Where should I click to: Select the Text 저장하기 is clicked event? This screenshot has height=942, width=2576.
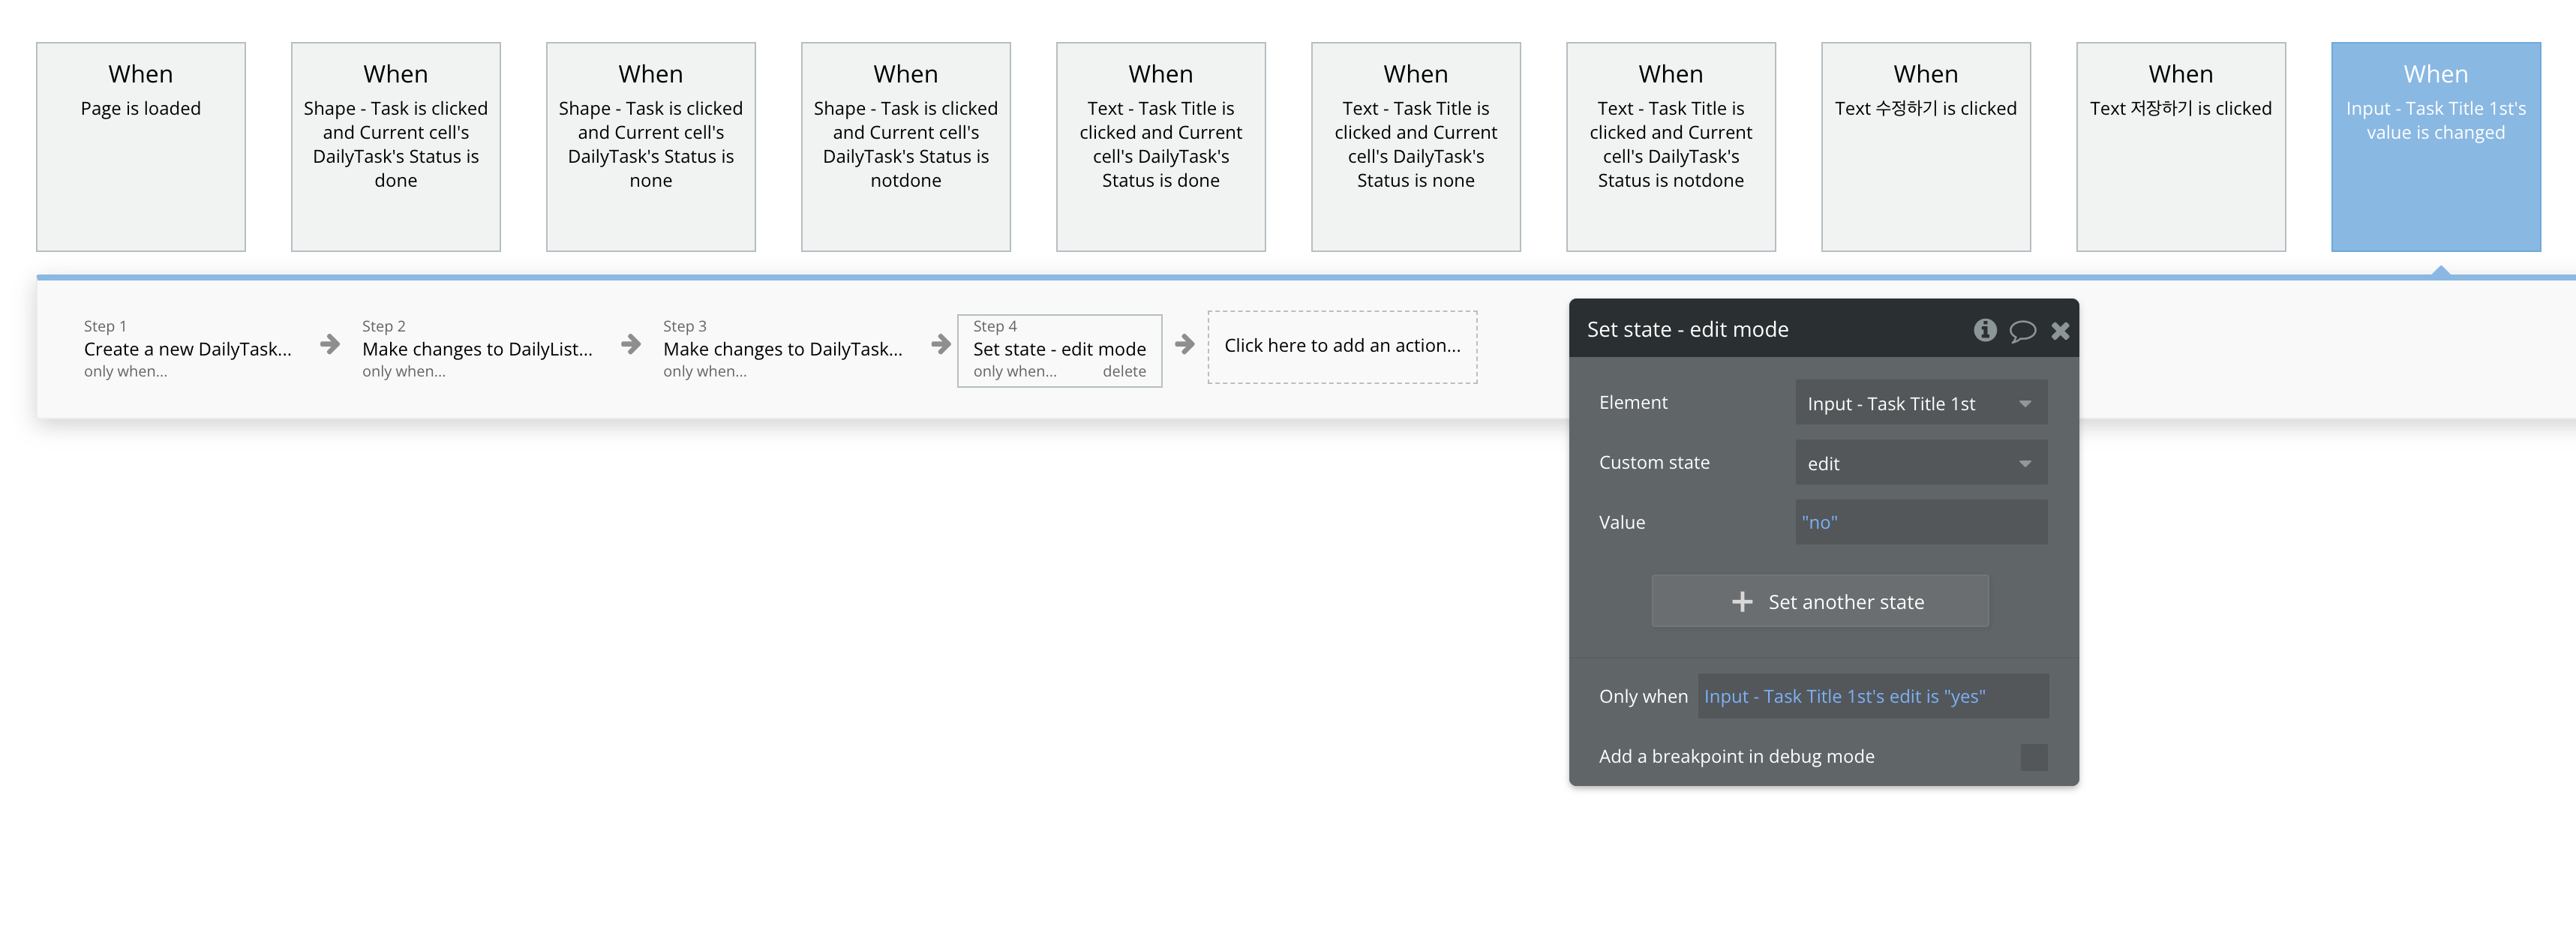[2180, 146]
